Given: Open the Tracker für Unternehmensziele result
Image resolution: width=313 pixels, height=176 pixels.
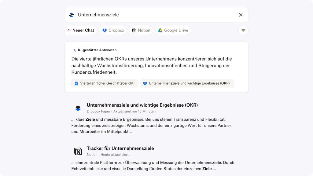Looking at the screenshot, I should pyautogui.click(x=120, y=148).
